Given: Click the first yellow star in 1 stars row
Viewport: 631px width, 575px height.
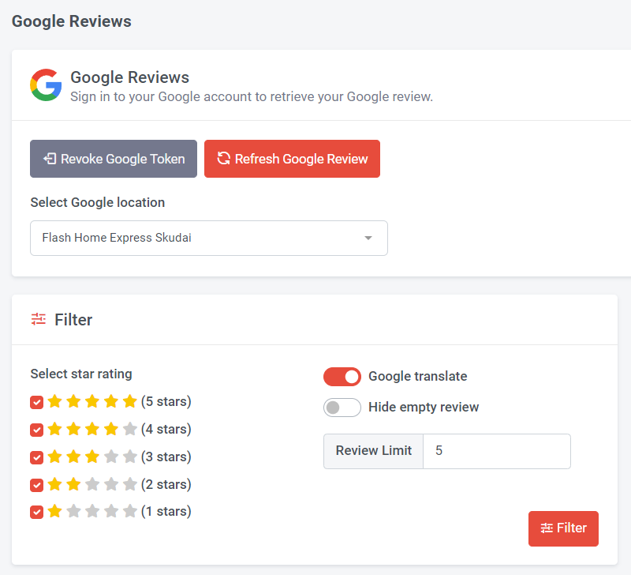Looking at the screenshot, I should tap(54, 511).
